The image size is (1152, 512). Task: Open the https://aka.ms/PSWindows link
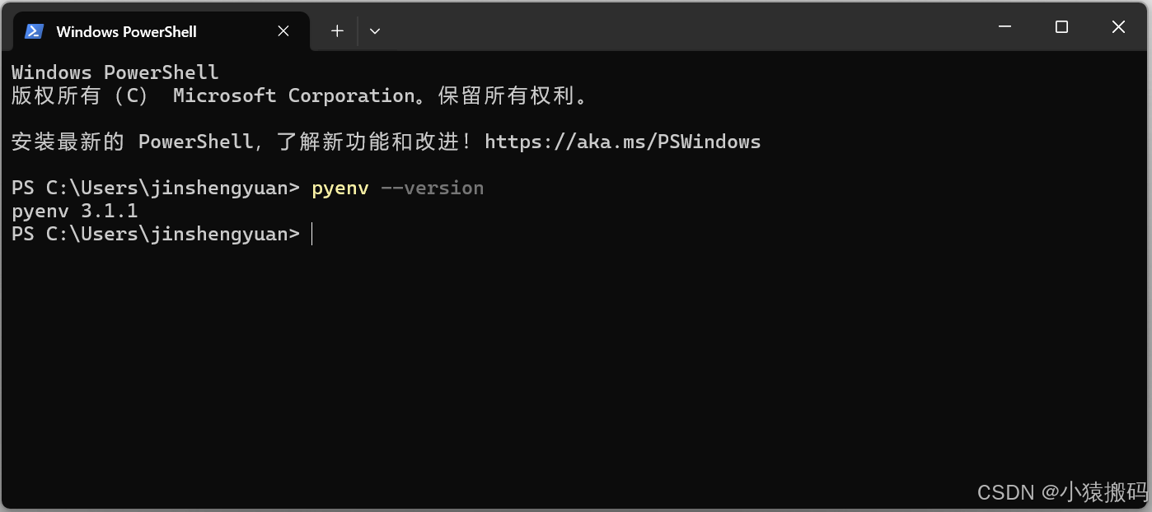tap(622, 142)
